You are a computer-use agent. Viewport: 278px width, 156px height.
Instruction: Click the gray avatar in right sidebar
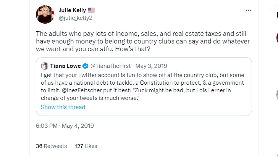pyautogui.click(x=277, y=94)
